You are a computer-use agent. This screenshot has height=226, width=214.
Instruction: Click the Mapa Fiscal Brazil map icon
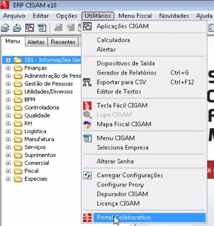coord(87,124)
